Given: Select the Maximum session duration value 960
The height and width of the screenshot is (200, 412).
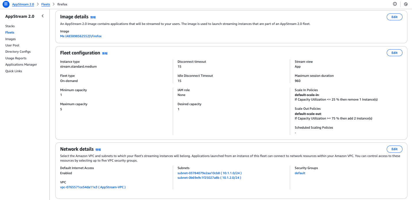Looking at the screenshot, I should [x=298, y=81].
